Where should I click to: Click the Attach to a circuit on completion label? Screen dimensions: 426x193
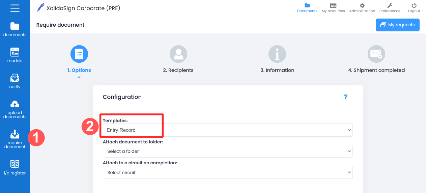140,163
